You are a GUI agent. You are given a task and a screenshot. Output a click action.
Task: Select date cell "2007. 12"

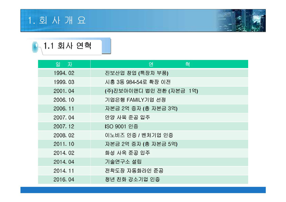[x=64, y=126]
